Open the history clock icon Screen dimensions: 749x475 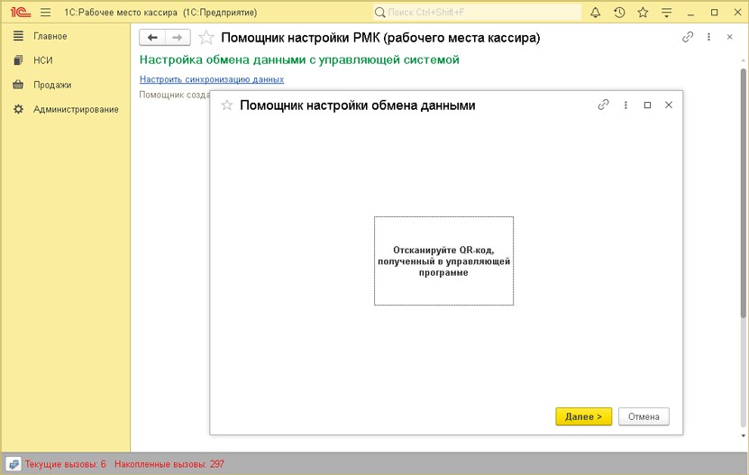pos(619,13)
